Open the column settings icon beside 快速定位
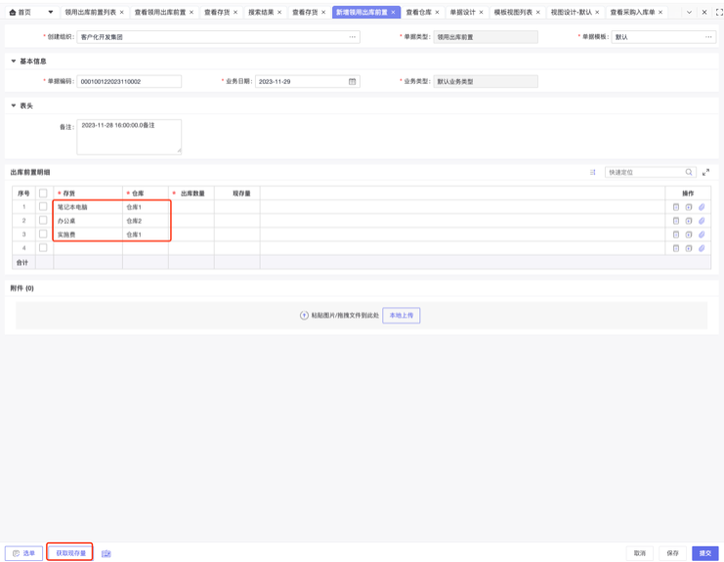This screenshot has height=562, width=724. pos(593,172)
